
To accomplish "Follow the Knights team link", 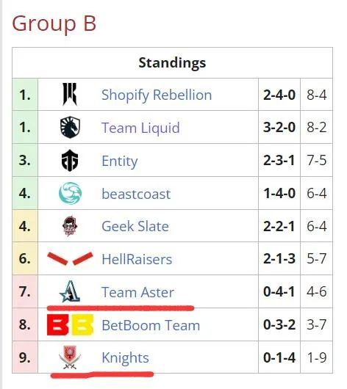I will pyautogui.click(x=125, y=358).
